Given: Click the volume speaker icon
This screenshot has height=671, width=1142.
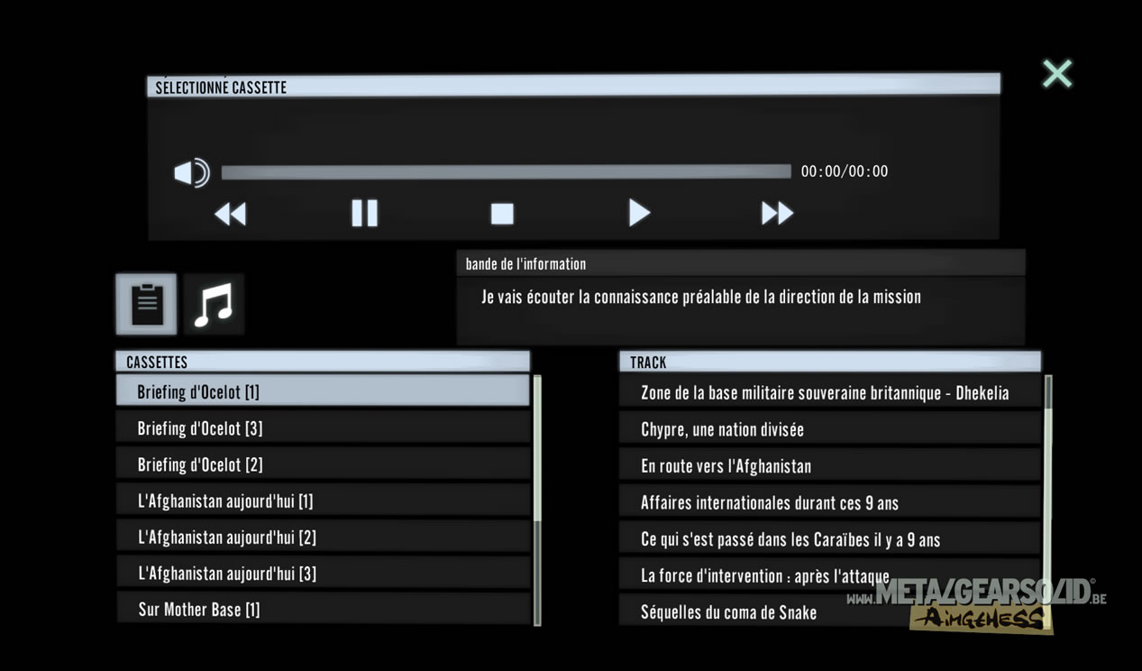Looking at the screenshot, I should pos(191,172).
